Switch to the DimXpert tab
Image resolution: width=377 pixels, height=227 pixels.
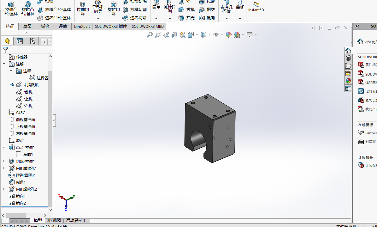point(82,26)
